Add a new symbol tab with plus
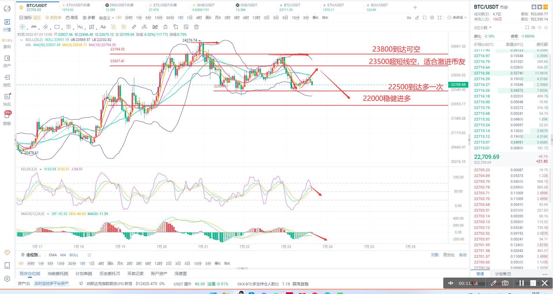 click(415, 7)
